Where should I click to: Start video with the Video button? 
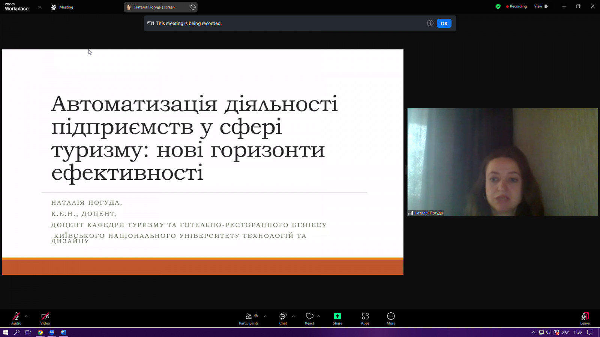click(45, 318)
